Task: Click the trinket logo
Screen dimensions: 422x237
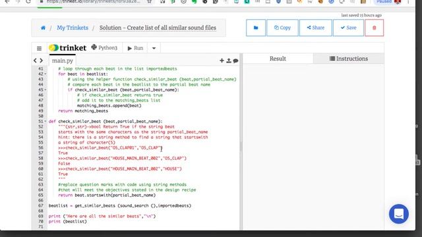Action: click(67, 48)
